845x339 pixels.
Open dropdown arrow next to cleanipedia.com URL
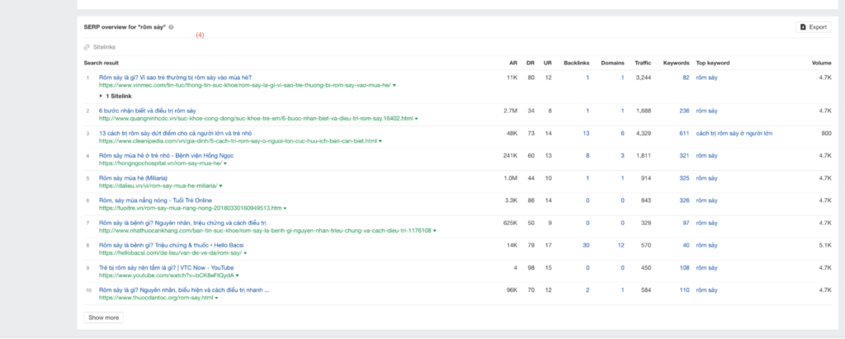coord(380,141)
